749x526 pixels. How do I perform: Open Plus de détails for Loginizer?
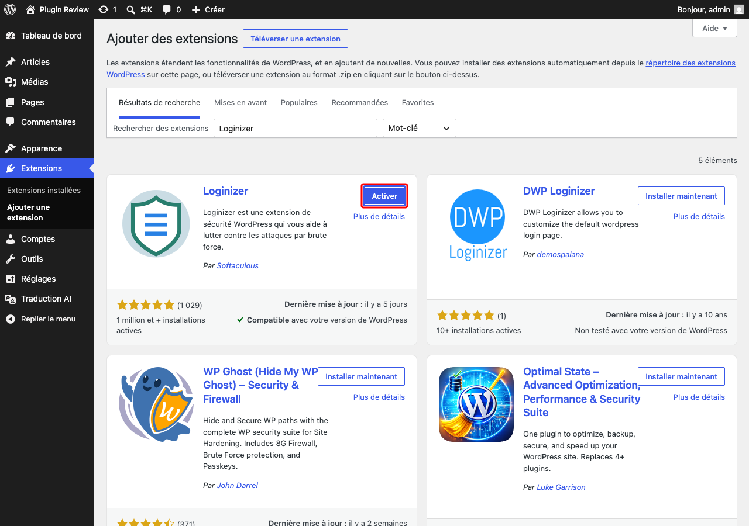(379, 216)
